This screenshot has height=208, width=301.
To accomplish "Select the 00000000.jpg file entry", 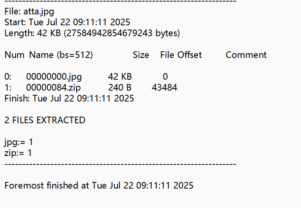I will pos(54,77).
